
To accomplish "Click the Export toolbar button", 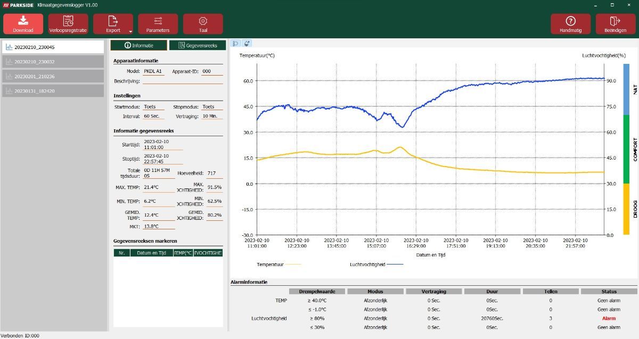I will (112, 24).
